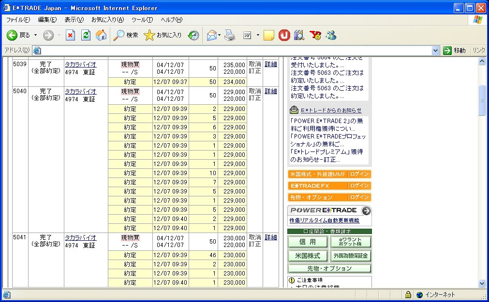This screenshot has height=302, width=489.
Task: Open the Forward button history dropdown arrow
Action: pos(59,35)
